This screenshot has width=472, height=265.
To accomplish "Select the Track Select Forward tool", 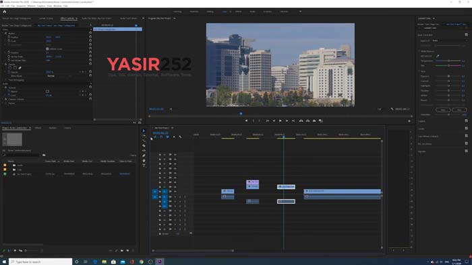I will pos(144,136).
